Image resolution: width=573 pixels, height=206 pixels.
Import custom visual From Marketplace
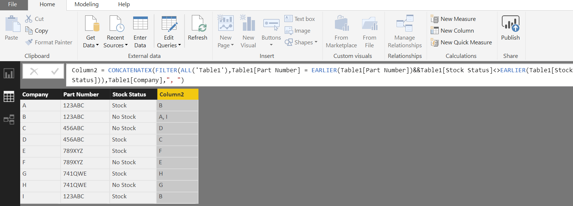341,32
